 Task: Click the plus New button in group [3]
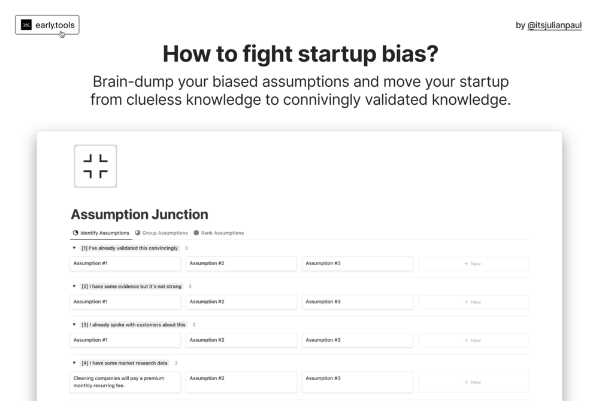pos(473,340)
